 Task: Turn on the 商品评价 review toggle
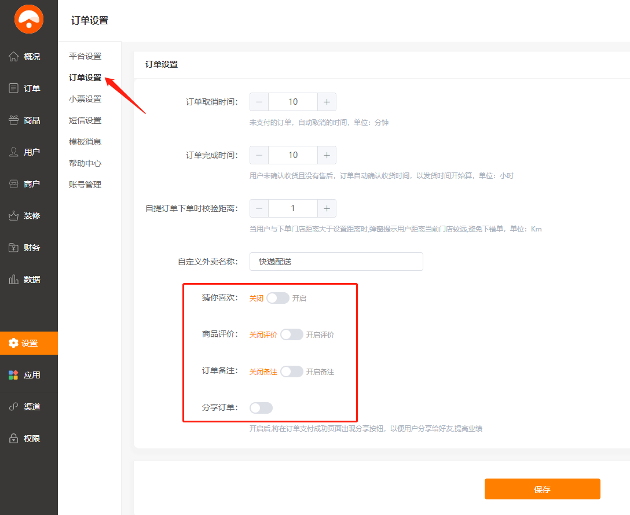(291, 334)
